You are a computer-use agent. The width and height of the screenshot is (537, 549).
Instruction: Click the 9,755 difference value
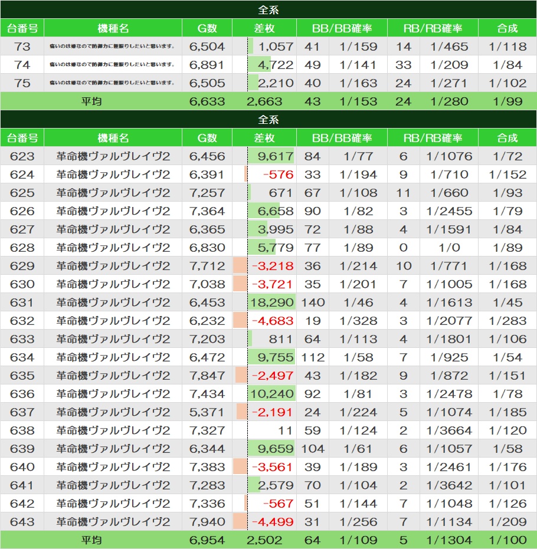(276, 357)
